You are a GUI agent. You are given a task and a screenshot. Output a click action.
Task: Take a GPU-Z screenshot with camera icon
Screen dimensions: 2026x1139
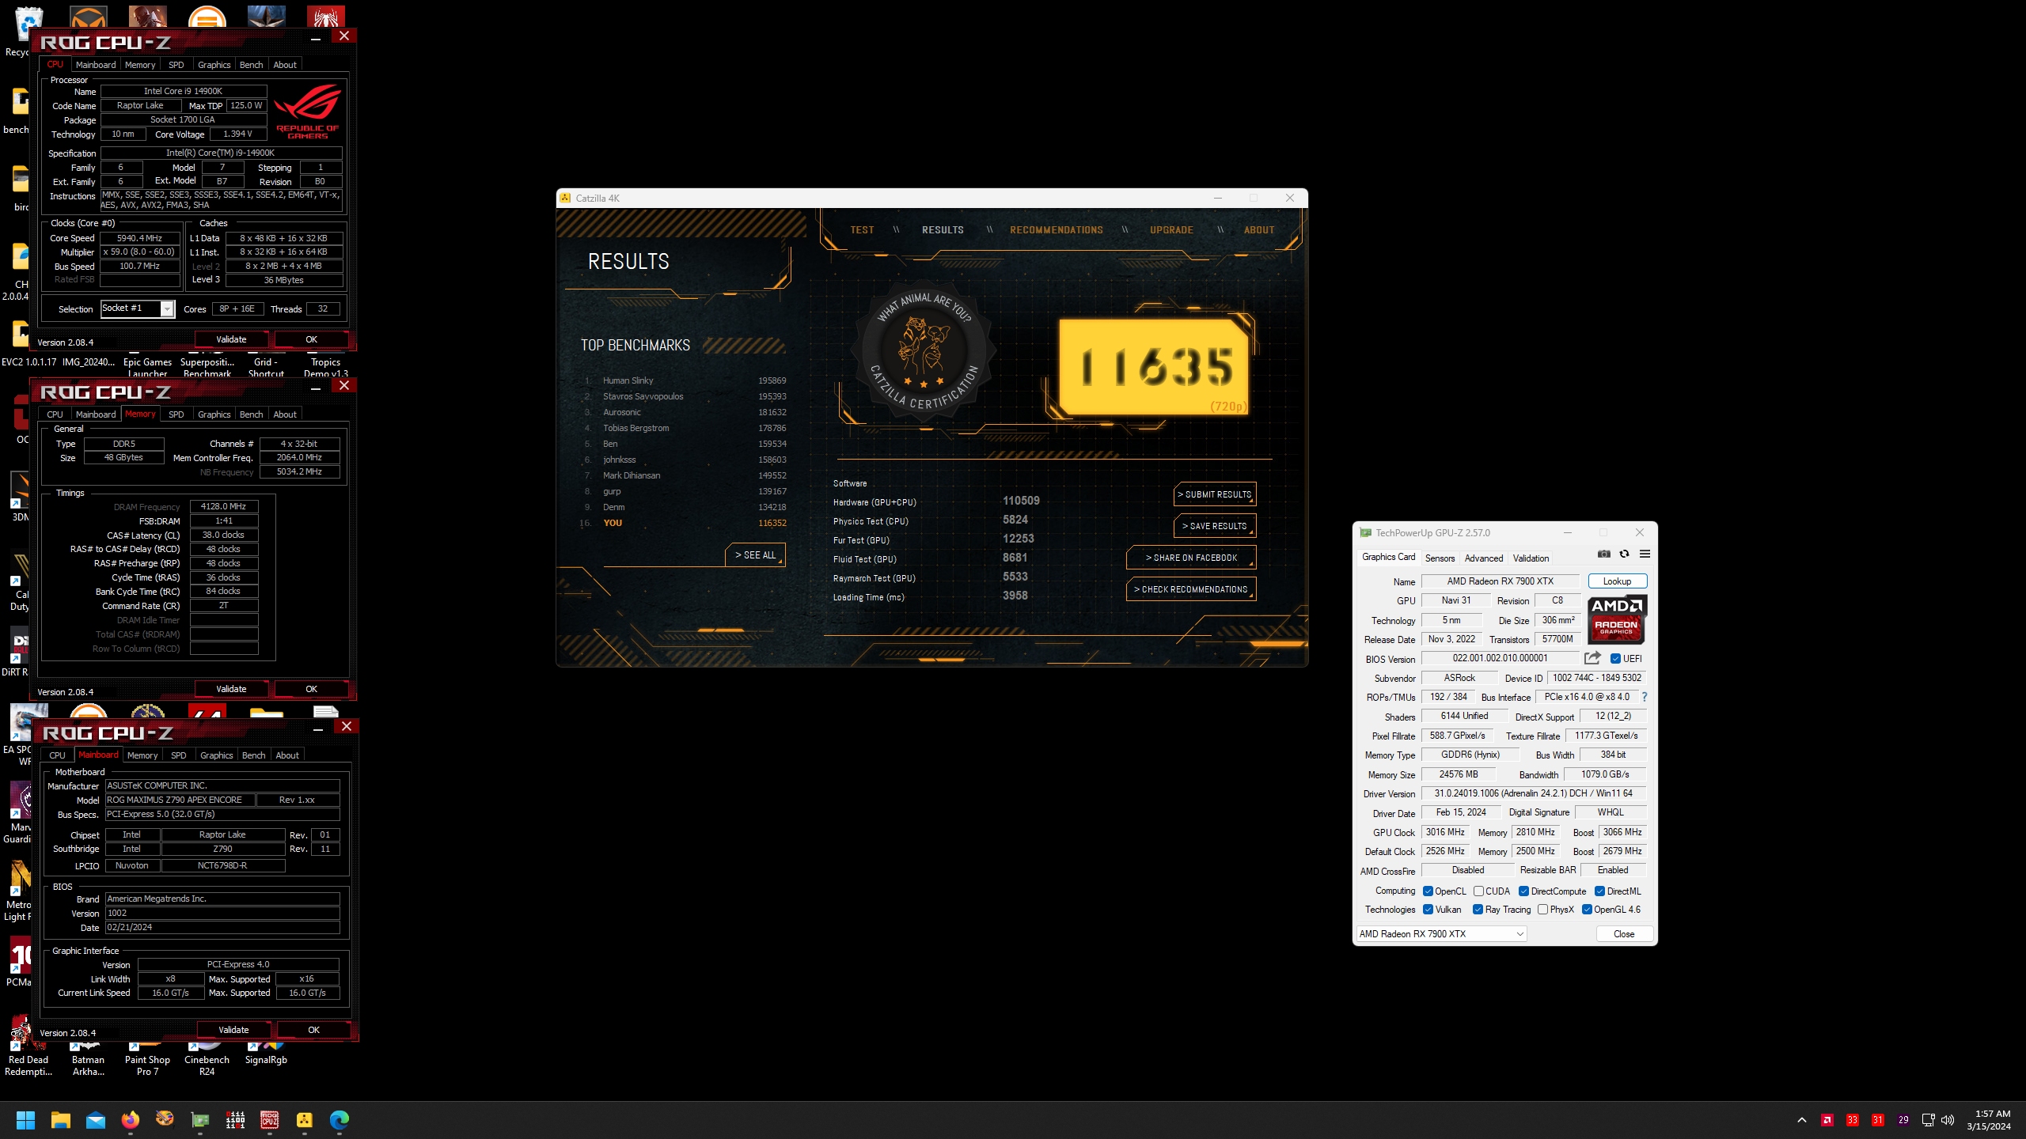pyautogui.click(x=1604, y=554)
